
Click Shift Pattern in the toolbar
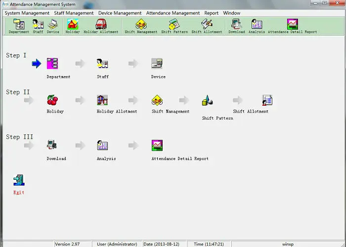pyautogui.click(x=173, y=26)
